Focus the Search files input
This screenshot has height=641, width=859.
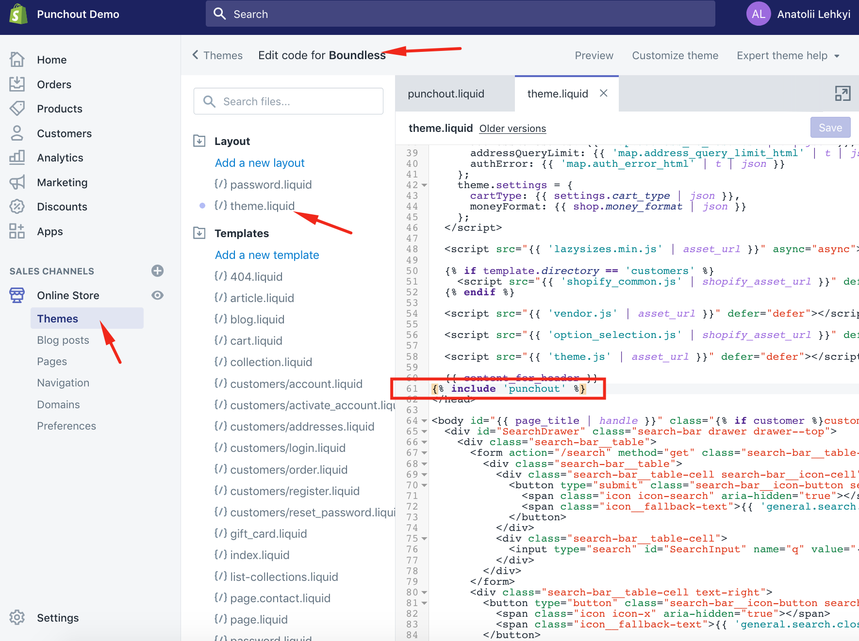[x=288, y=101]
